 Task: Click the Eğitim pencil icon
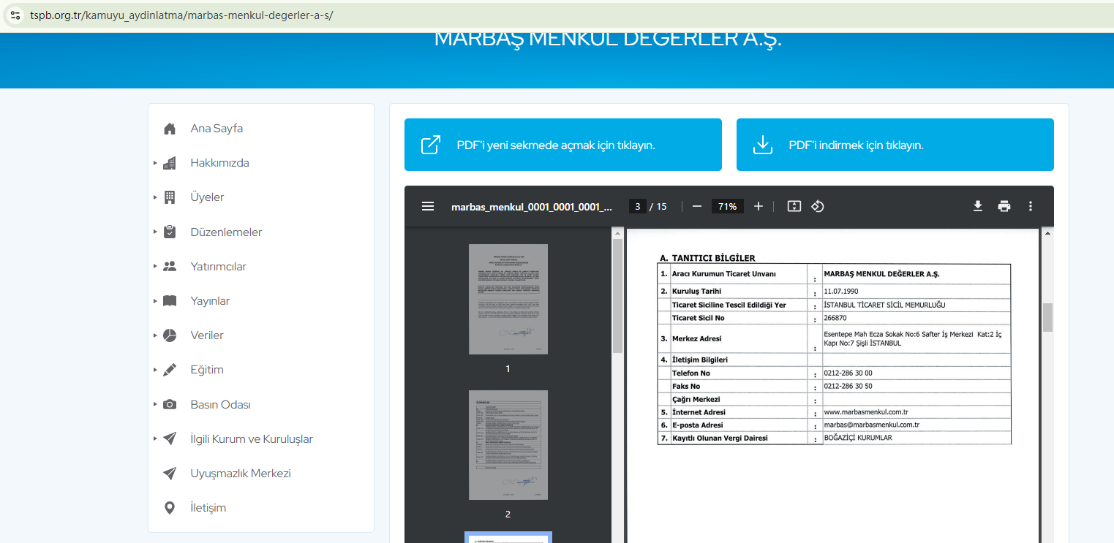(170, 370)
